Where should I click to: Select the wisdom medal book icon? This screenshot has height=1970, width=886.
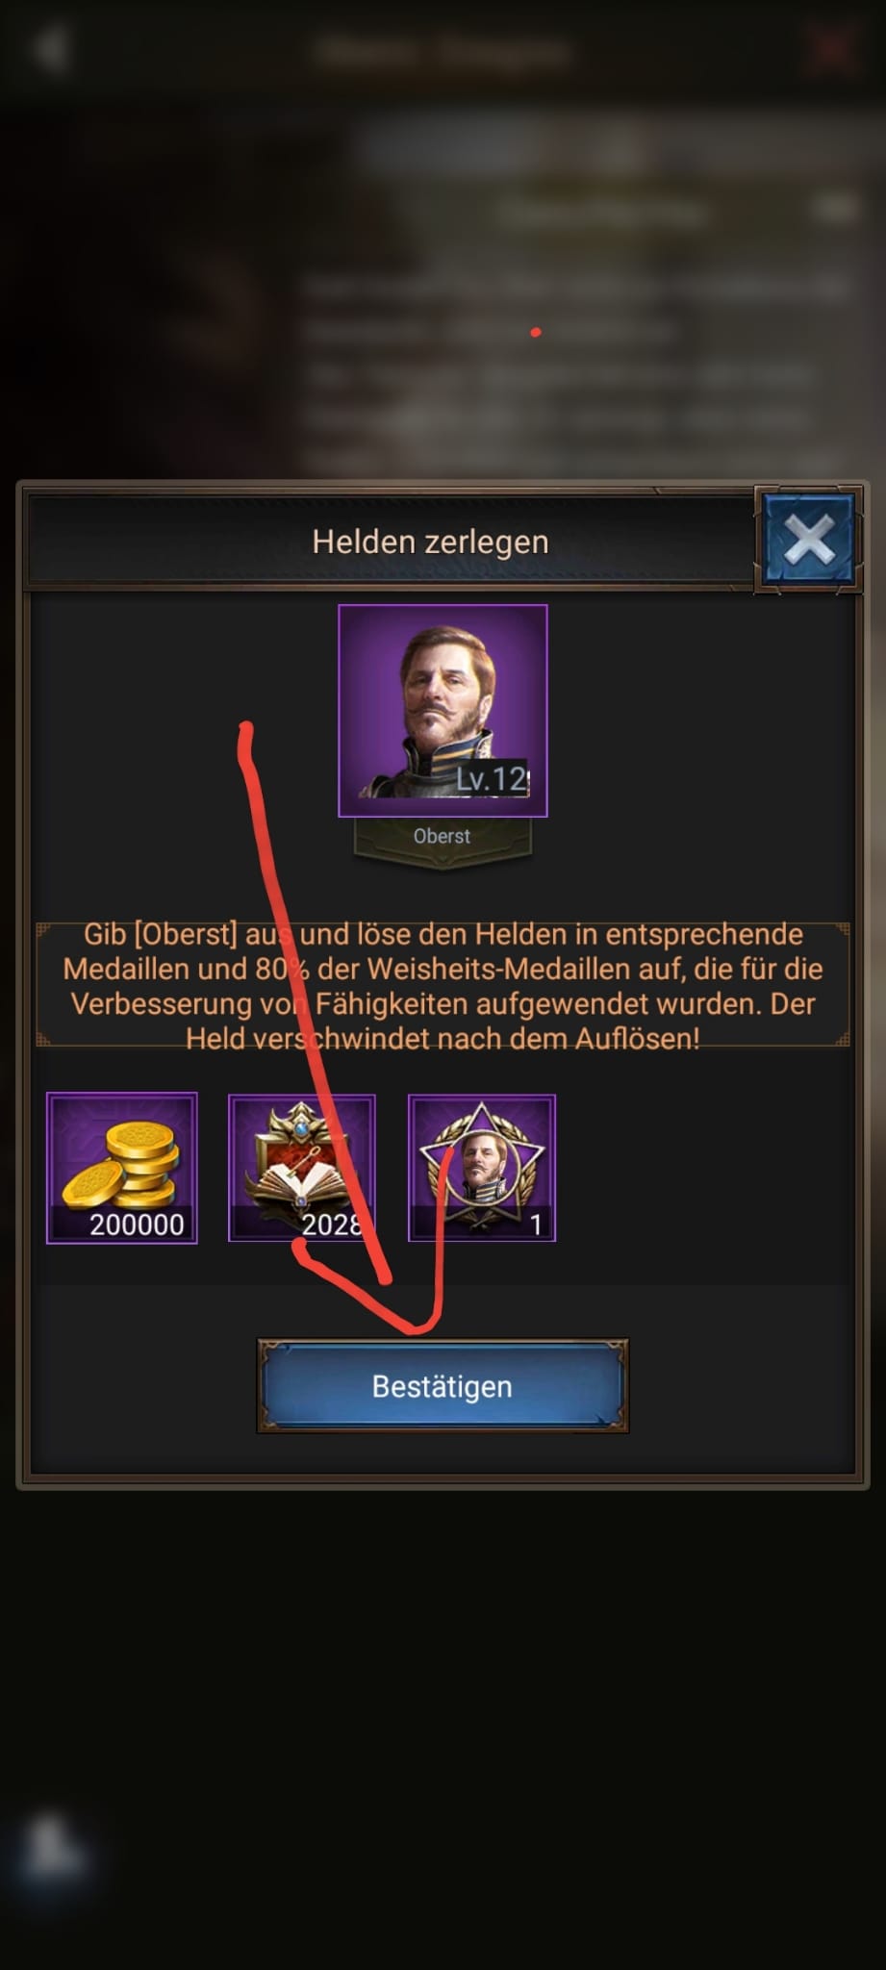pyautogui.click(x=302, y=1168)
